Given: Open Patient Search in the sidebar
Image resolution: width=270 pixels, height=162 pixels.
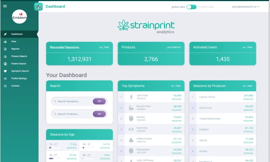Looking at the screenshot, I should (19, 64).
